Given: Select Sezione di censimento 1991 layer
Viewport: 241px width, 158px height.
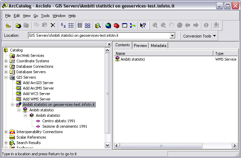Looking at the screenshot, I should (65, 126).
